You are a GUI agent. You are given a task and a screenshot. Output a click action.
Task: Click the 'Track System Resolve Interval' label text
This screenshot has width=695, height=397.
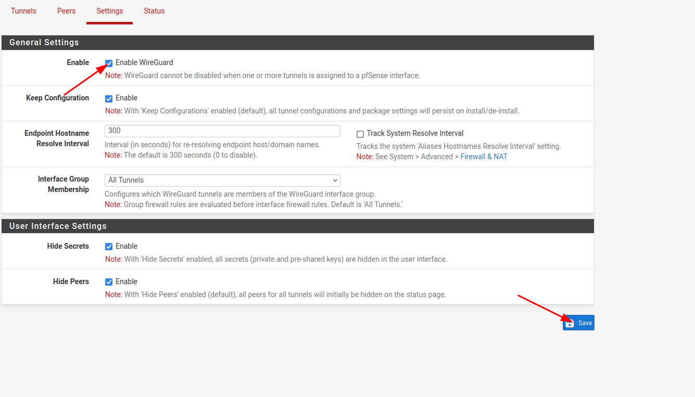(415, 133)
